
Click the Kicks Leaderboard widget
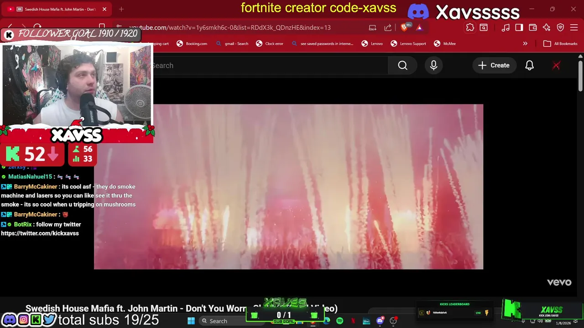(454, 310)
